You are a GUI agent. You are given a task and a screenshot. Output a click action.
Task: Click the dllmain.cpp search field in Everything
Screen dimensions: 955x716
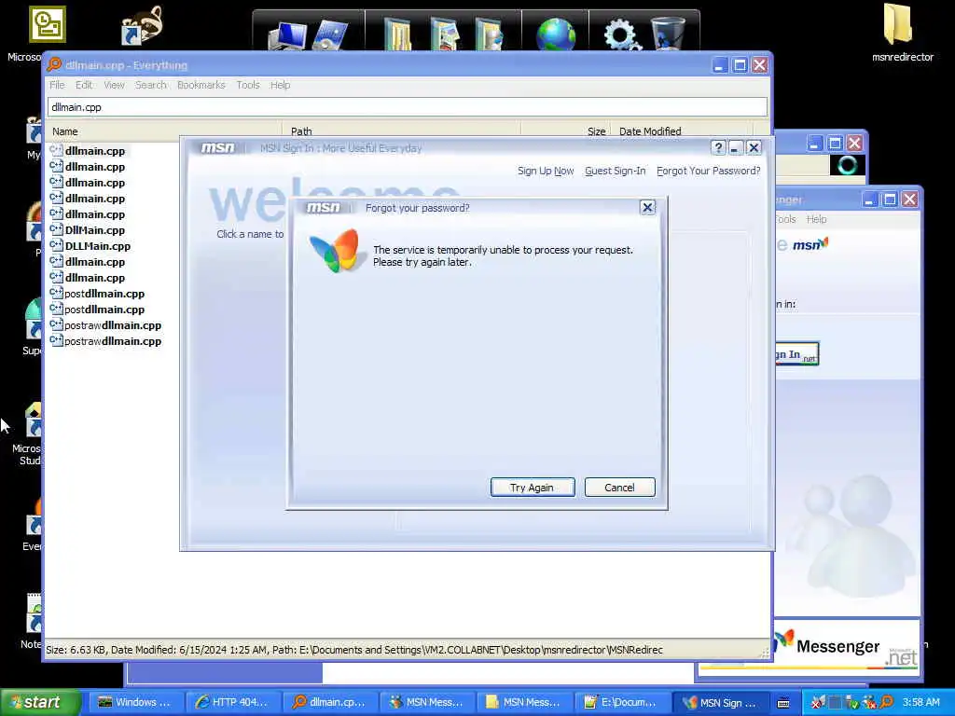click(407, 107)
